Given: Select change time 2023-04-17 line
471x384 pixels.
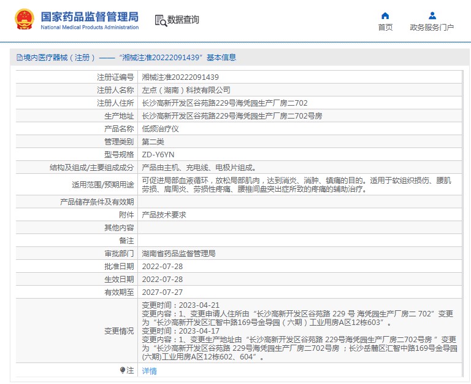Looking at the screenshot, I should click(x=180, y=331).
